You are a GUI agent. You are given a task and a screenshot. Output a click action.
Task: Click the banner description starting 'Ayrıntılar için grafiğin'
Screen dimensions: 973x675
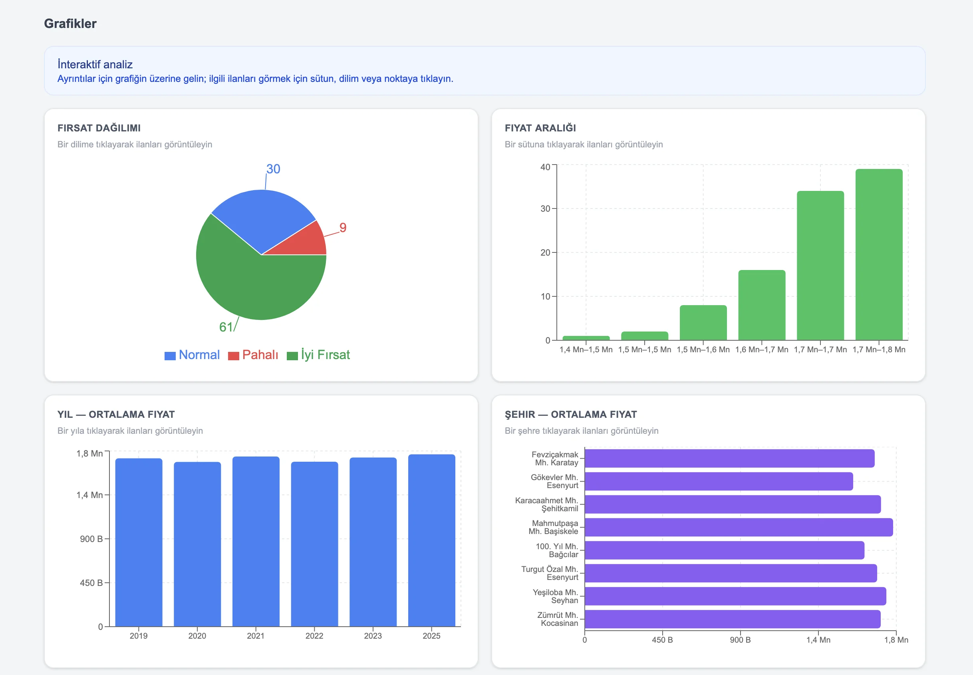coord(255,79)
